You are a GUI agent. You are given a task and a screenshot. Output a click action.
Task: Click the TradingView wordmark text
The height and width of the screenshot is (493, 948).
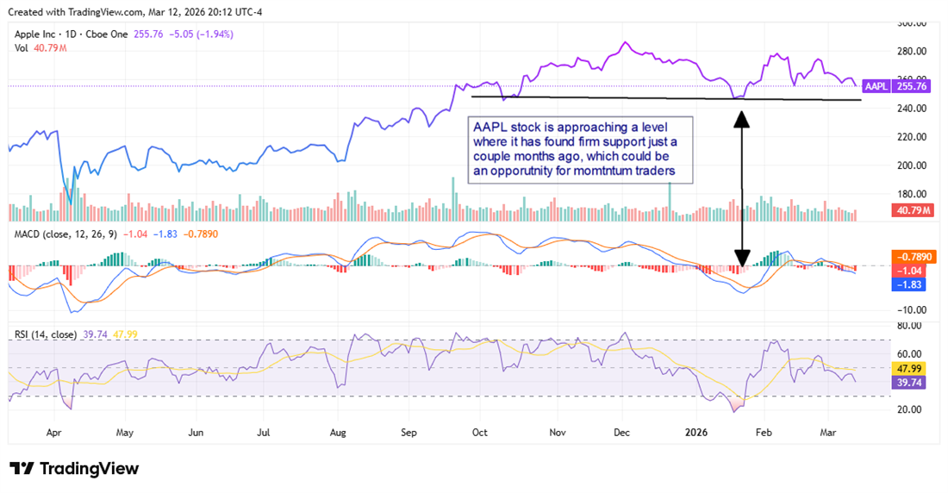click(89, 469)
